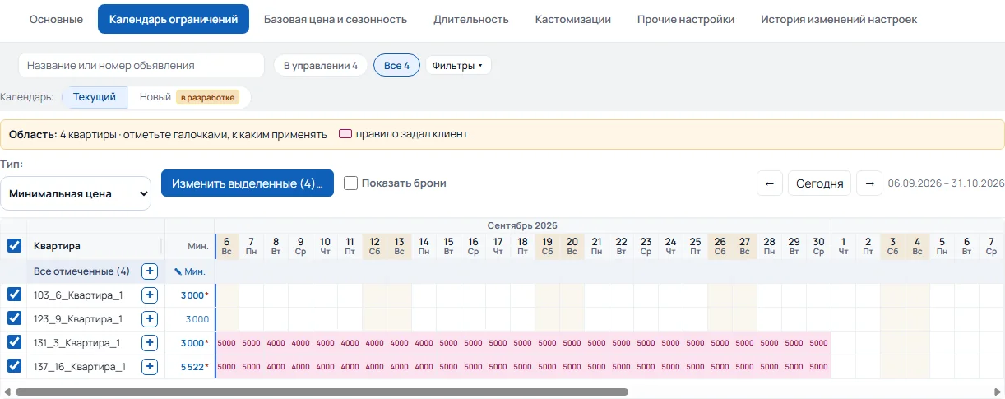Click plus icon next to 123_9_Квартира_1

click(x=150, y=319)
